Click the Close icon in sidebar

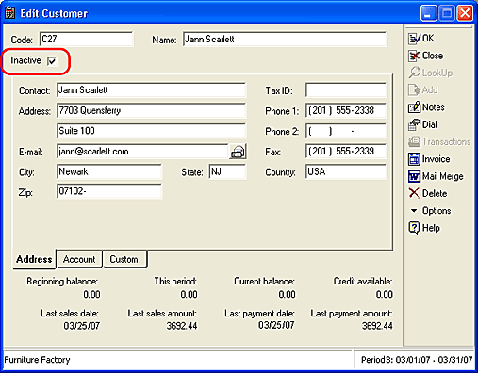click(414, 56)
